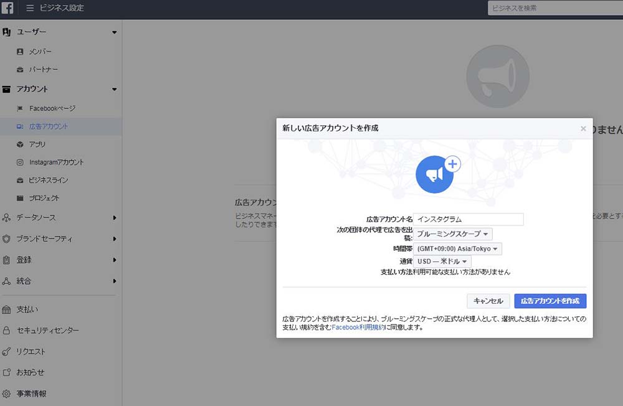Click the リクエスト key icon
Image resolution: width=623 pixels, height=406 pixels.
click(6, 352)
